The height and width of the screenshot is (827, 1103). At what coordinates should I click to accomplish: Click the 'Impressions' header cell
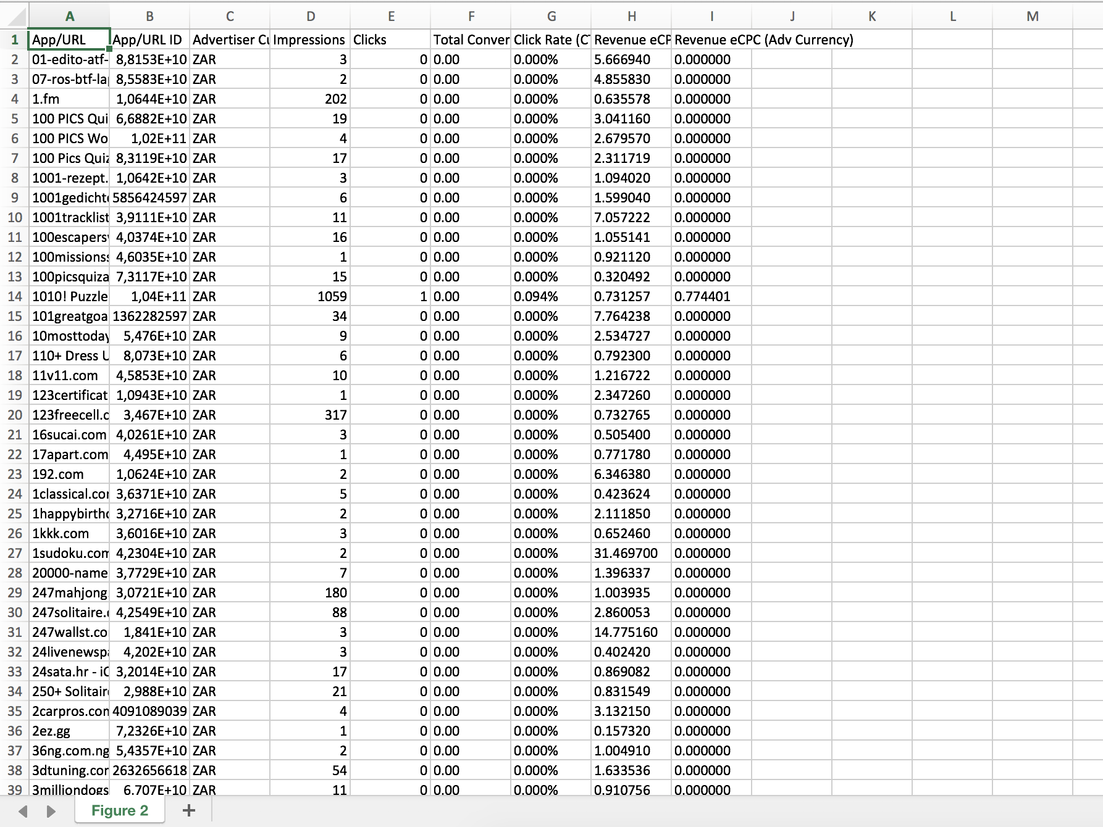click(x=311, y=39)
